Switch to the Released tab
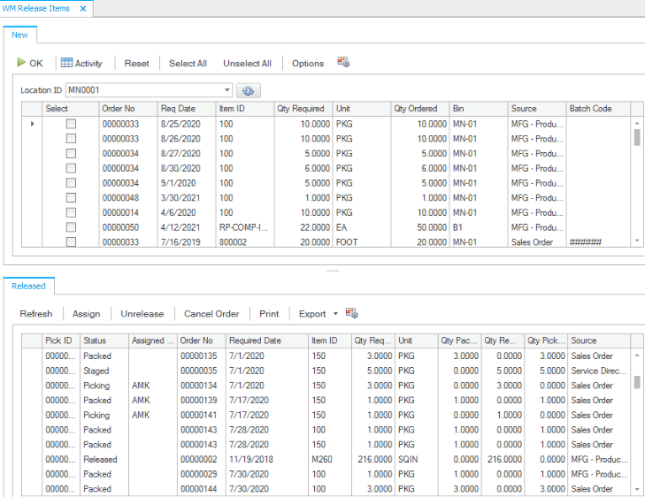Screen dimensions: 645x497 pos(28,286)
